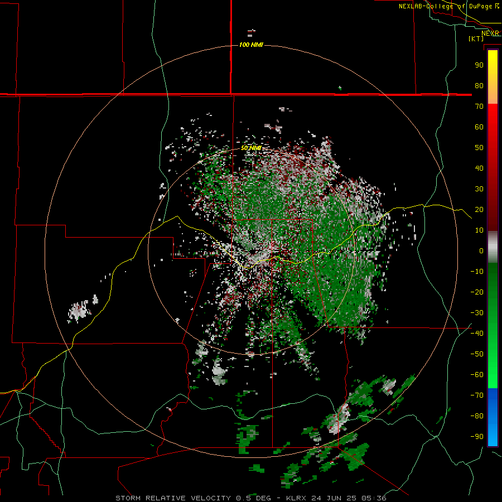Click the 90 value on the velocity scale
The width and height of the screenshot is (502, 502).
pyautogui.click(x=479, y=65)
